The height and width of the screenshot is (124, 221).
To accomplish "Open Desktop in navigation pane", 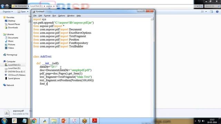I will [x=11, y=21].
